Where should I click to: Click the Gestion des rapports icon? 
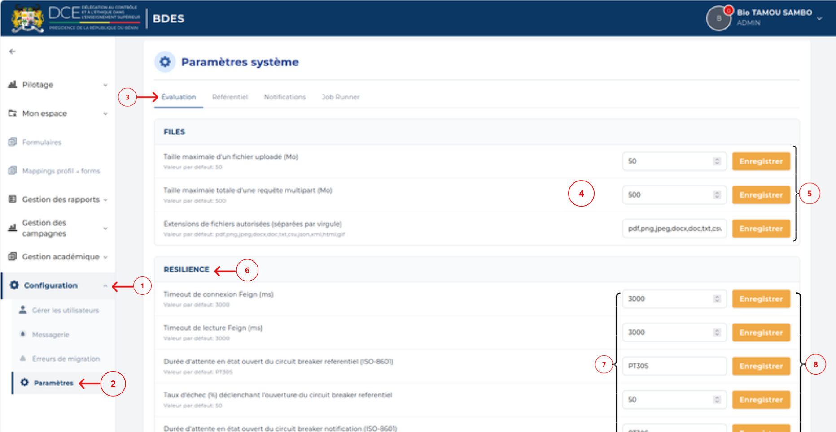click(x=13, y=199)
